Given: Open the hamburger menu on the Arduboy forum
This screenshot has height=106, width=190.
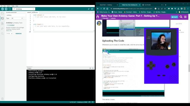Looking at the screenshot, I should click(185, 17).
